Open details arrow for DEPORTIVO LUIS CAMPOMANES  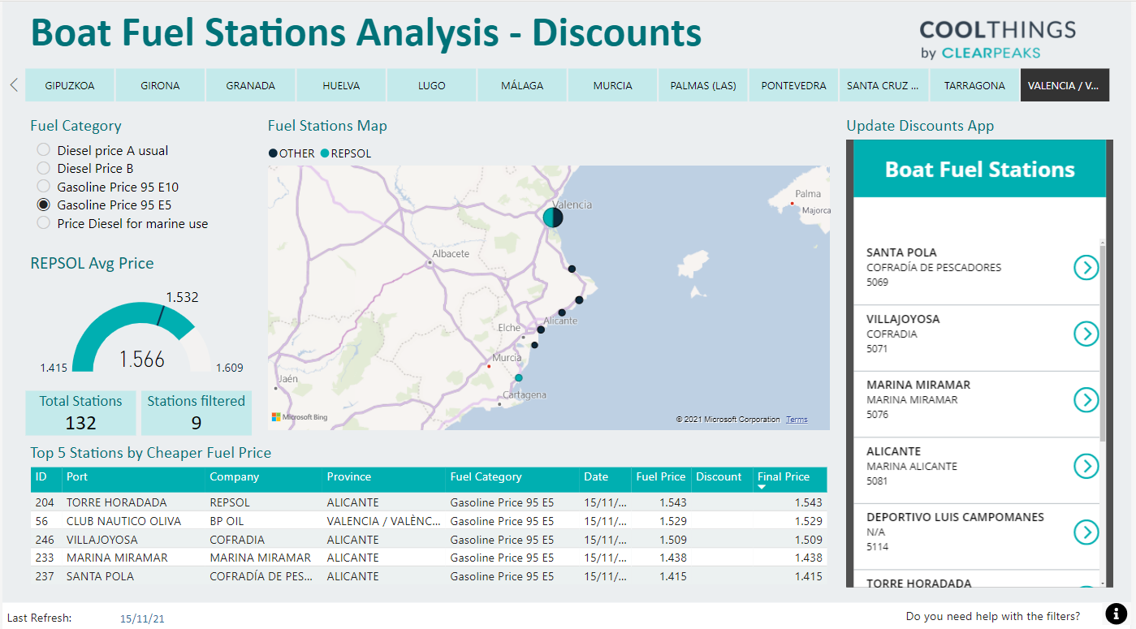[x=1086, y=532]
